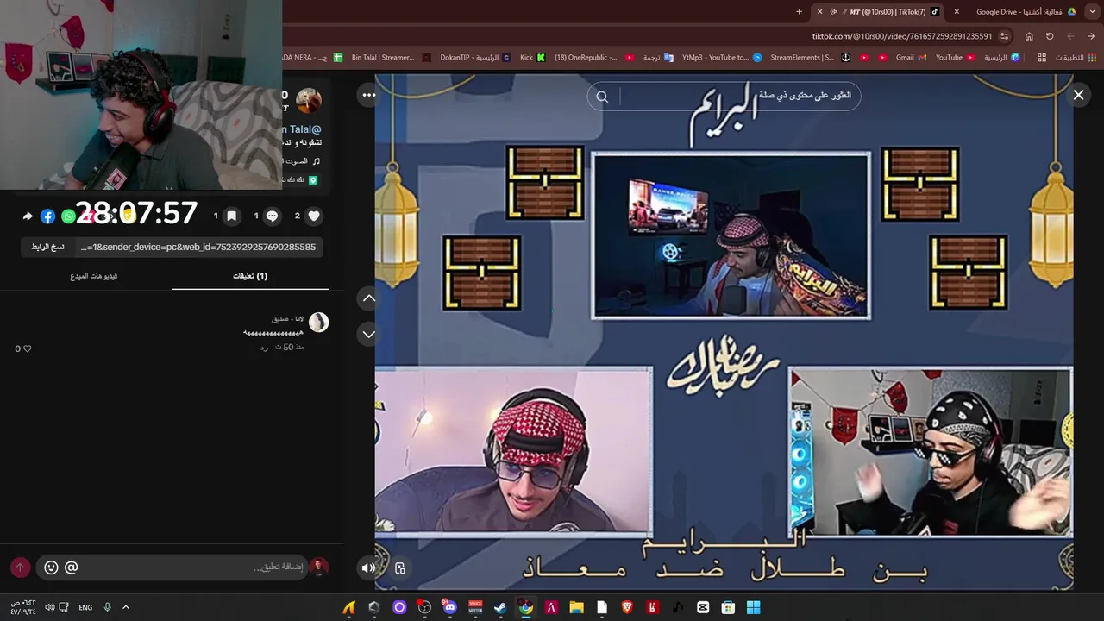Copy link with the نسخ الرابط button

[47, 247]
